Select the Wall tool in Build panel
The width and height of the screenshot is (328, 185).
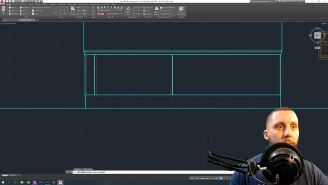click(11, 8)
